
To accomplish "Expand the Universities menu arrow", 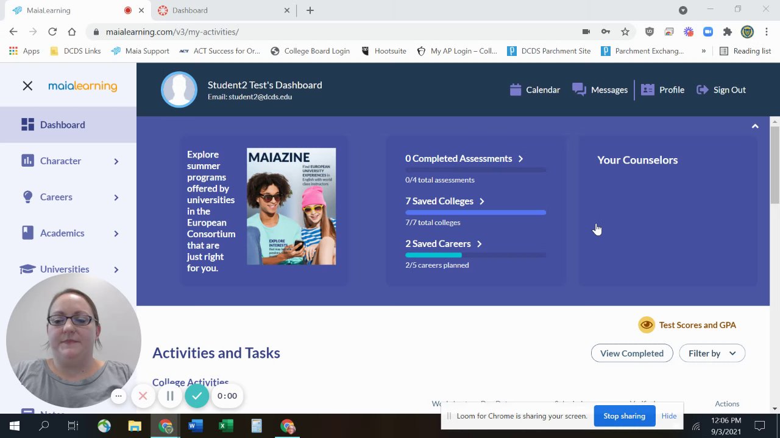I will (x=116, y=269).
